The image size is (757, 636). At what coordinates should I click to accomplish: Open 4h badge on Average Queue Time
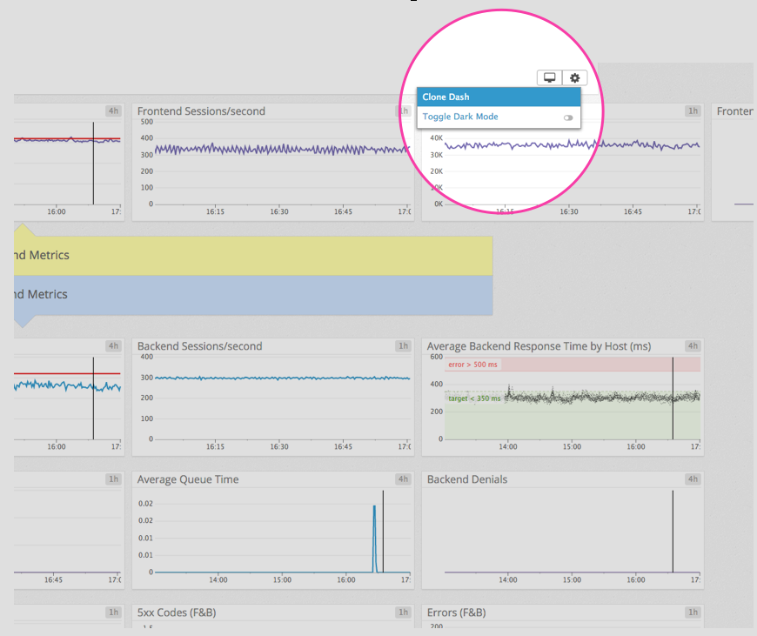point(403,479)
